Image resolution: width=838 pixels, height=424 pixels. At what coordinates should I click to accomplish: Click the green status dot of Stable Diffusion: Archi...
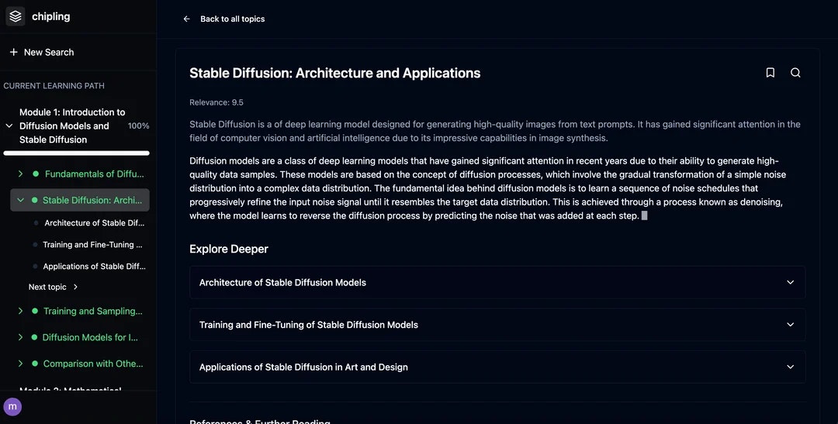(x=34, y=200)
